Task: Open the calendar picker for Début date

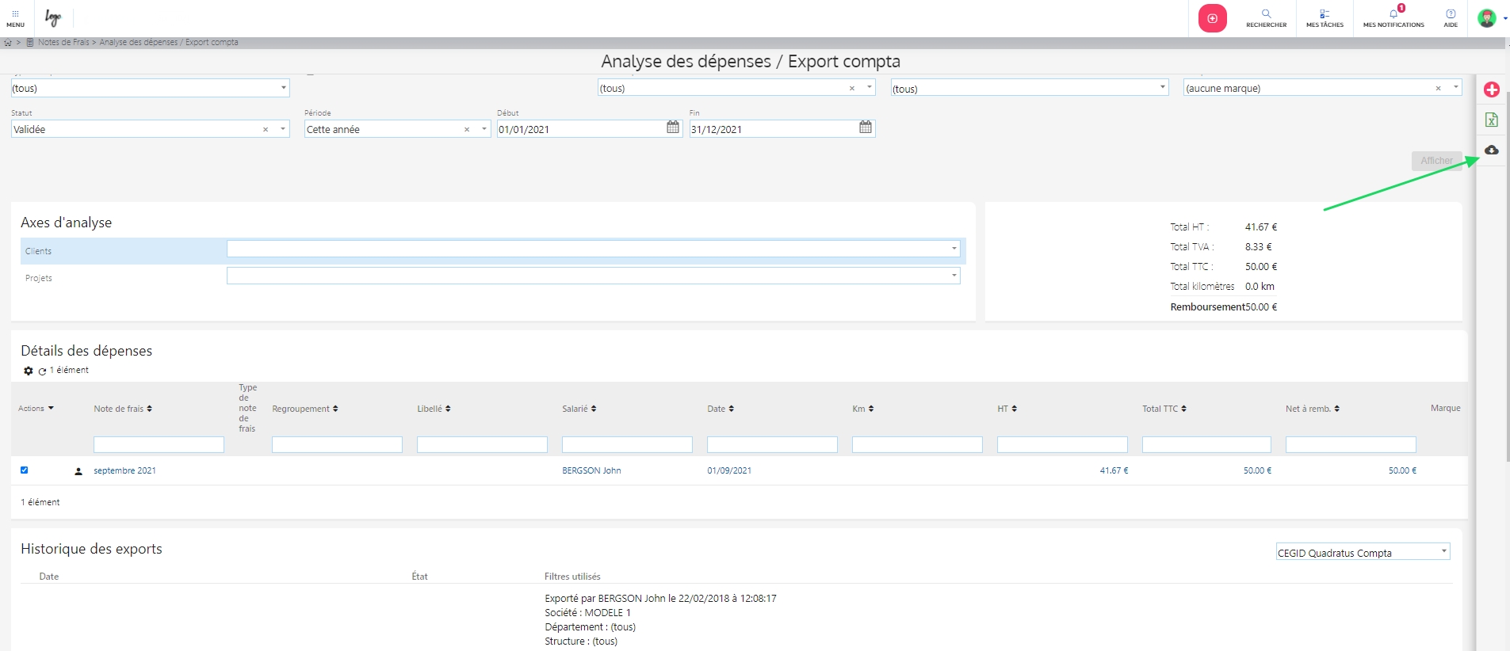Action: (673, 128)
